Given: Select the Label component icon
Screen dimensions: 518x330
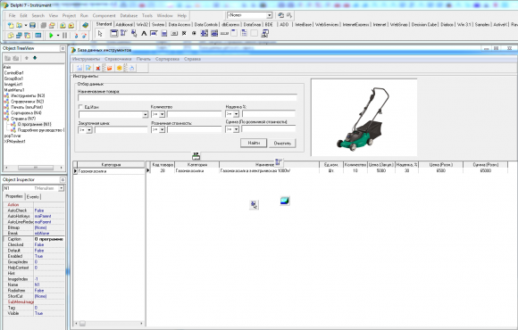Looking at the screenshot, I should pos(144,33).
